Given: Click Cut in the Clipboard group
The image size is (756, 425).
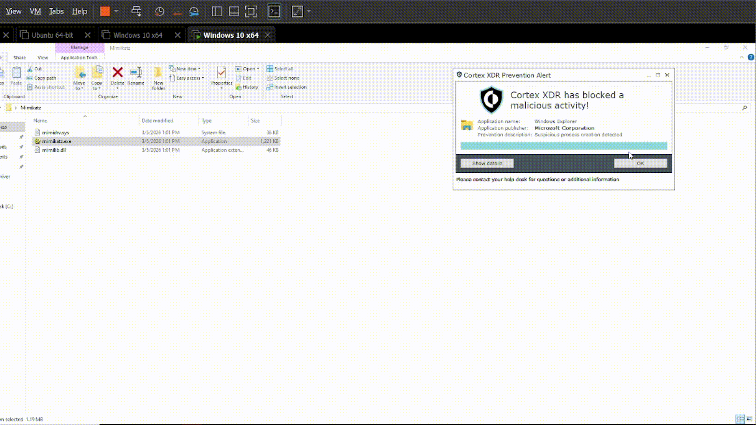Looking at the screenshot, I should pos(35,69).
